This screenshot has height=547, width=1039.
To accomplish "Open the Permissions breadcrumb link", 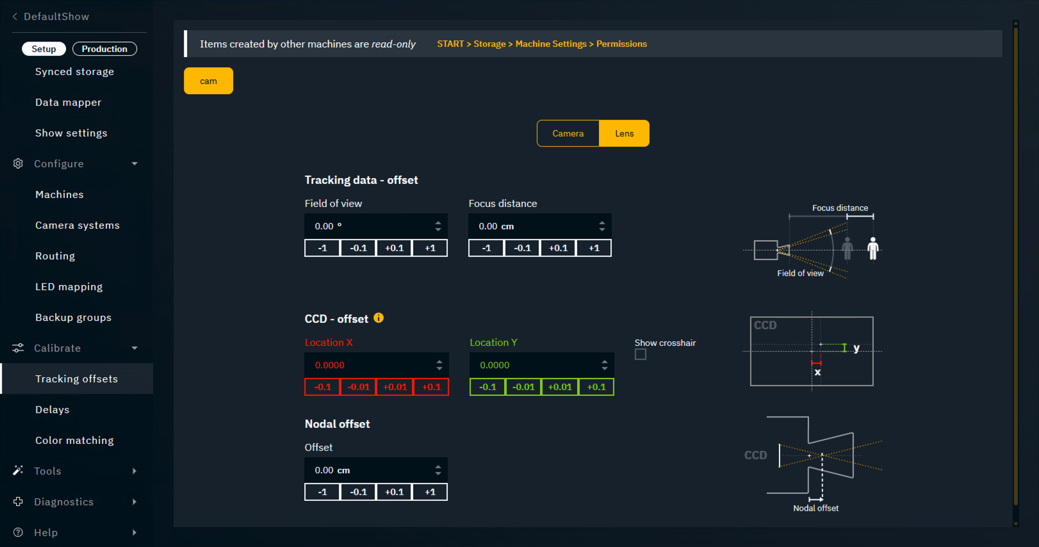I will pos(621,44).
